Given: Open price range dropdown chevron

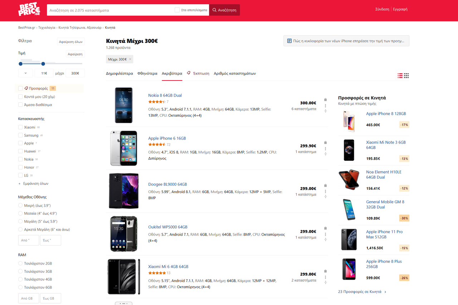Looking at the screenshot, I should pyautogui.click(x=25, y=73).
